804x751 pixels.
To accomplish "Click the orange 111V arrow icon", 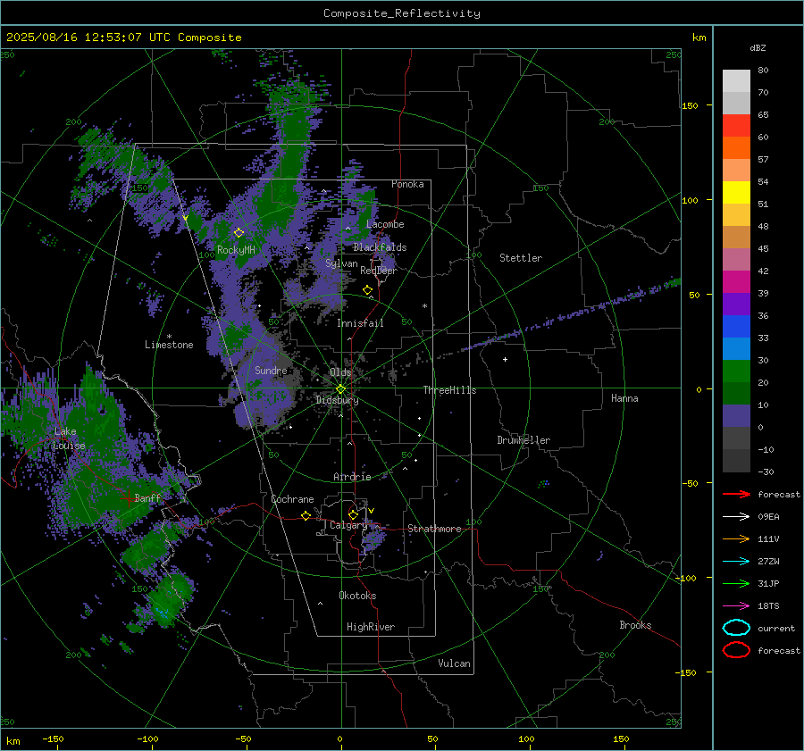I will (x=736, y=538).
